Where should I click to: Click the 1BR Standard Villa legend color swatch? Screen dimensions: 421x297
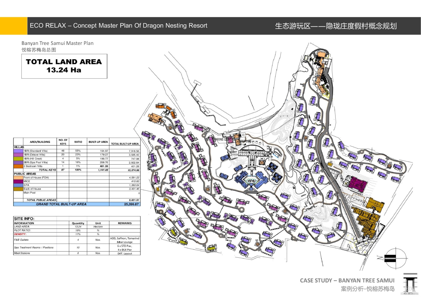pyautogui.click(x=18, y=151)
